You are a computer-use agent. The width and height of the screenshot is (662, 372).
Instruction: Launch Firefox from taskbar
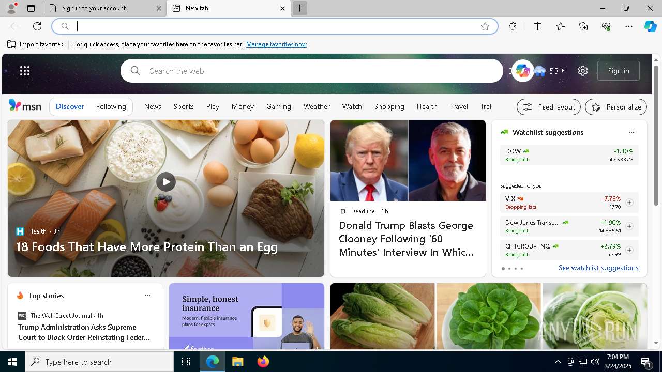(263, 362)
